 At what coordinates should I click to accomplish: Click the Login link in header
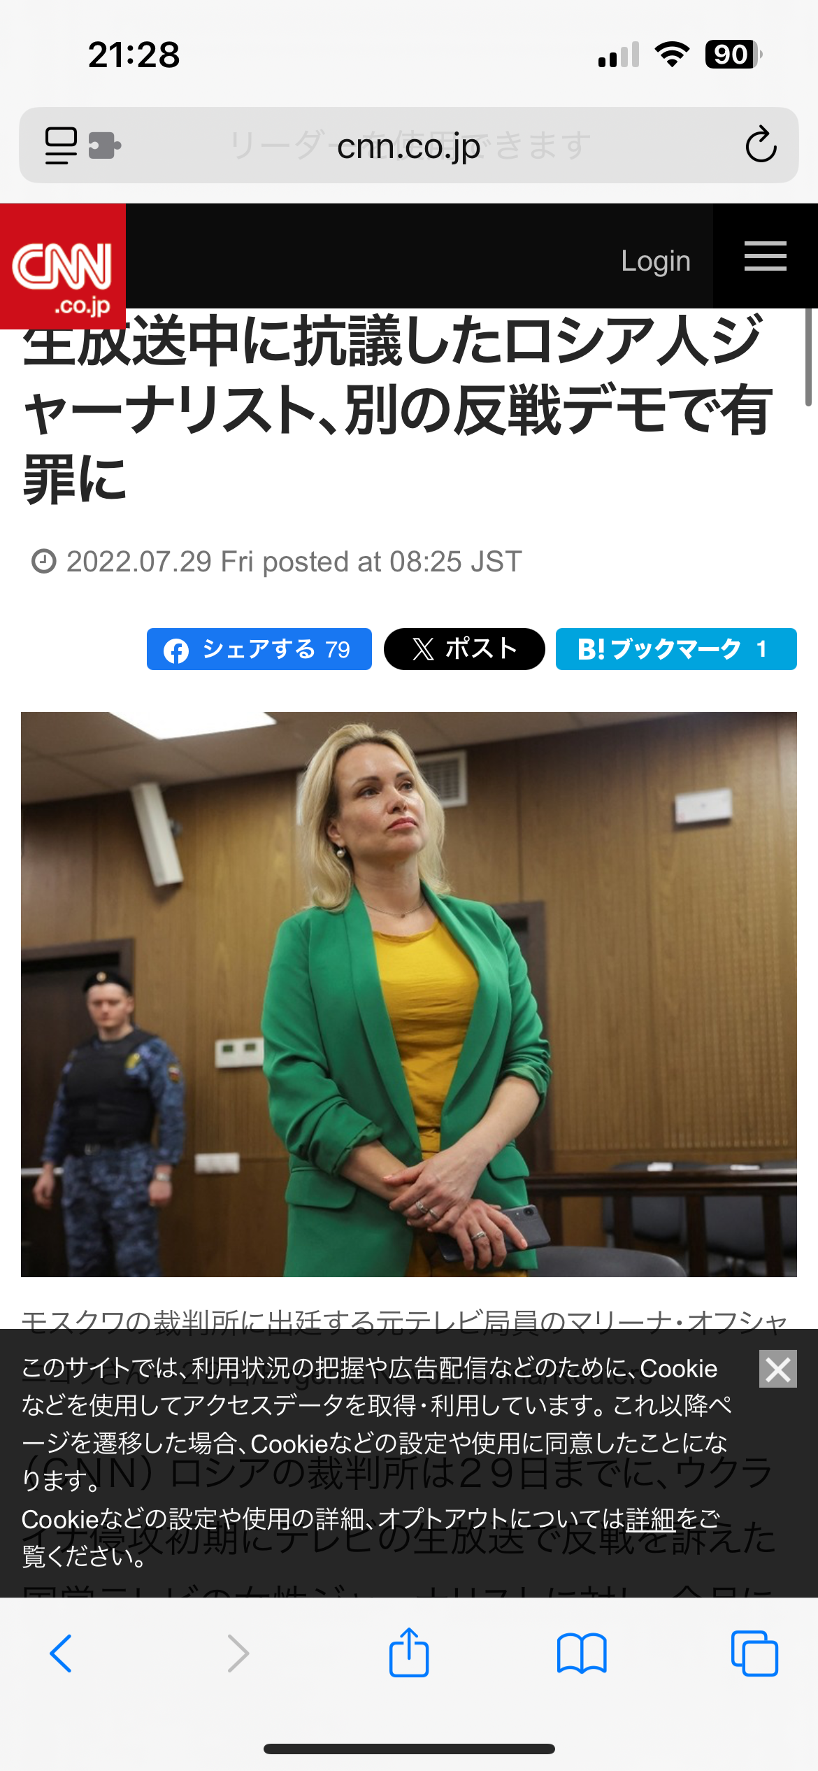656,260
